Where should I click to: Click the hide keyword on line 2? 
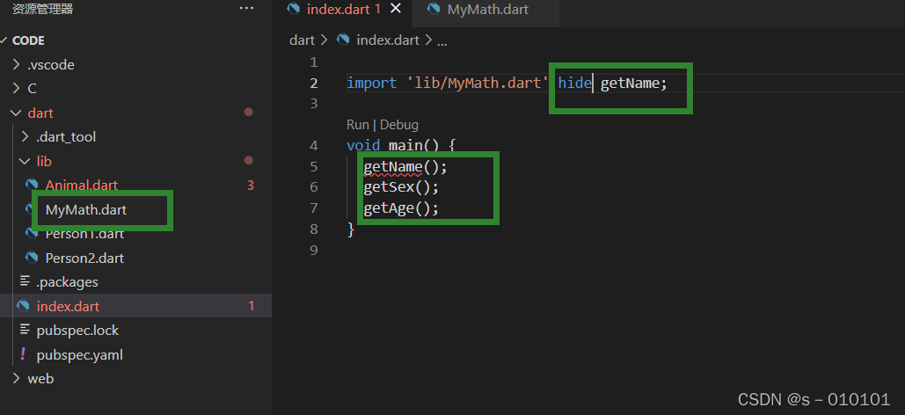[574, 84]
